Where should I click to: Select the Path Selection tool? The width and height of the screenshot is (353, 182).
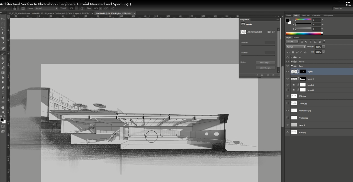pos(3,97)
